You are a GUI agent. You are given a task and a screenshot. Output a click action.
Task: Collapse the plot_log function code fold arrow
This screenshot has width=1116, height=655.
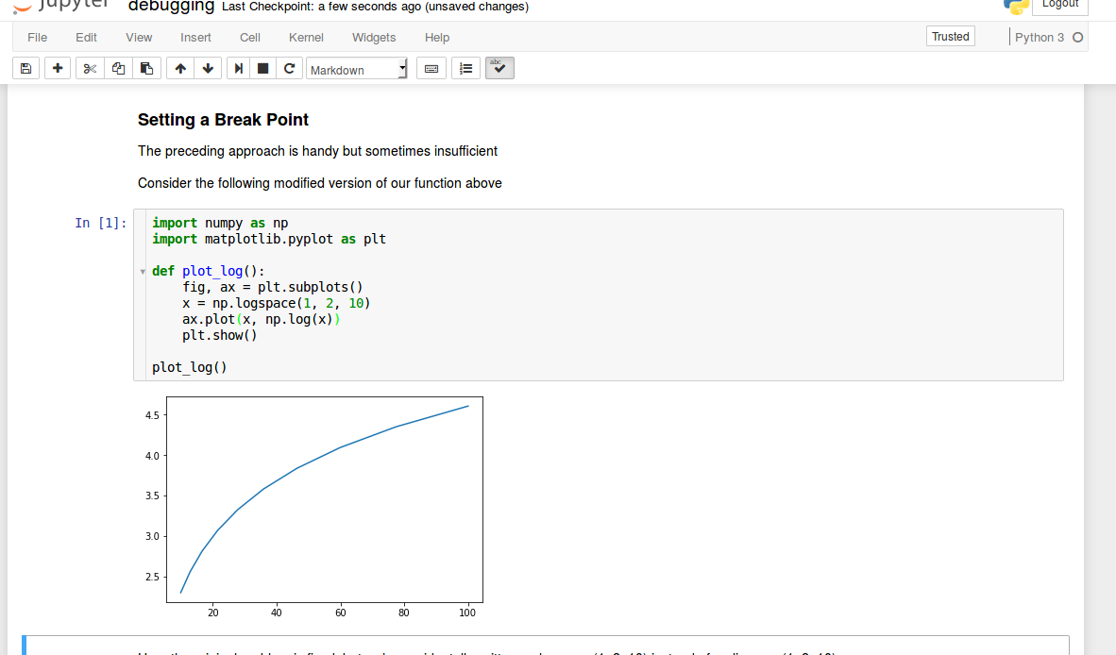[x=143, y=272]
